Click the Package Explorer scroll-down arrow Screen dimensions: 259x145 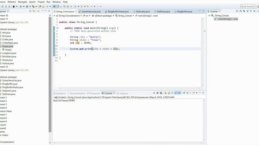(50, 143)
